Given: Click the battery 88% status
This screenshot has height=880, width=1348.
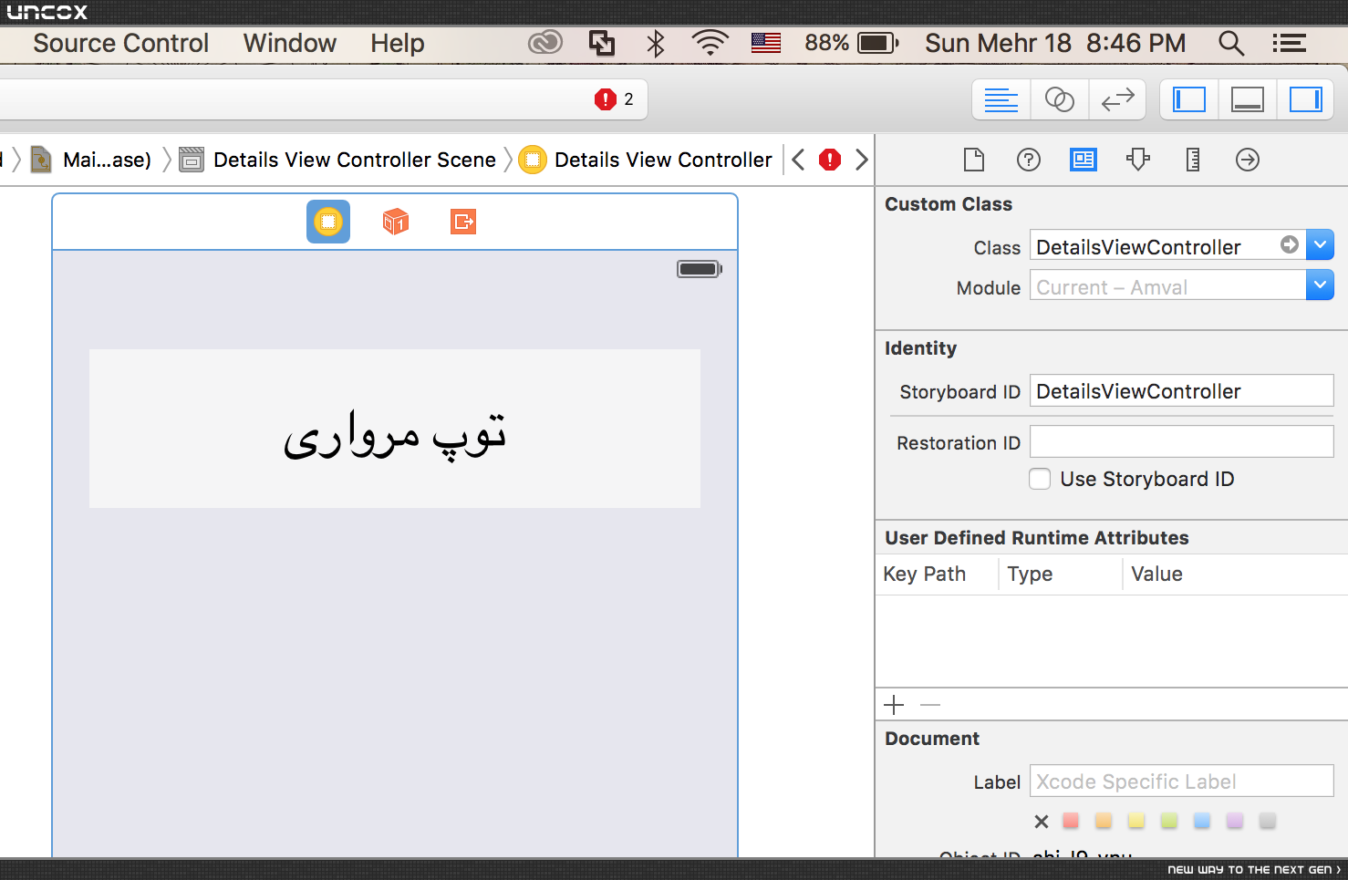Looking at the screenshot, I should click(x=851, y=43).
